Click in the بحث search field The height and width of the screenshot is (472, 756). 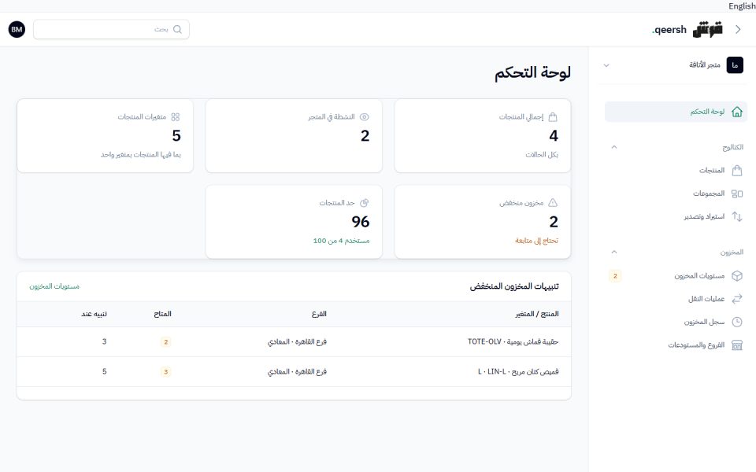coord(111,29)
